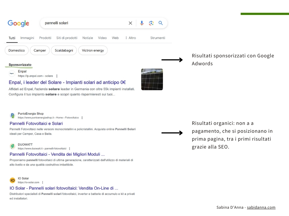Open 'Pannelli Fotovoltaici - Vendita dei Migliori Moduli' result

pyautogui.click(x=57, y=154)
